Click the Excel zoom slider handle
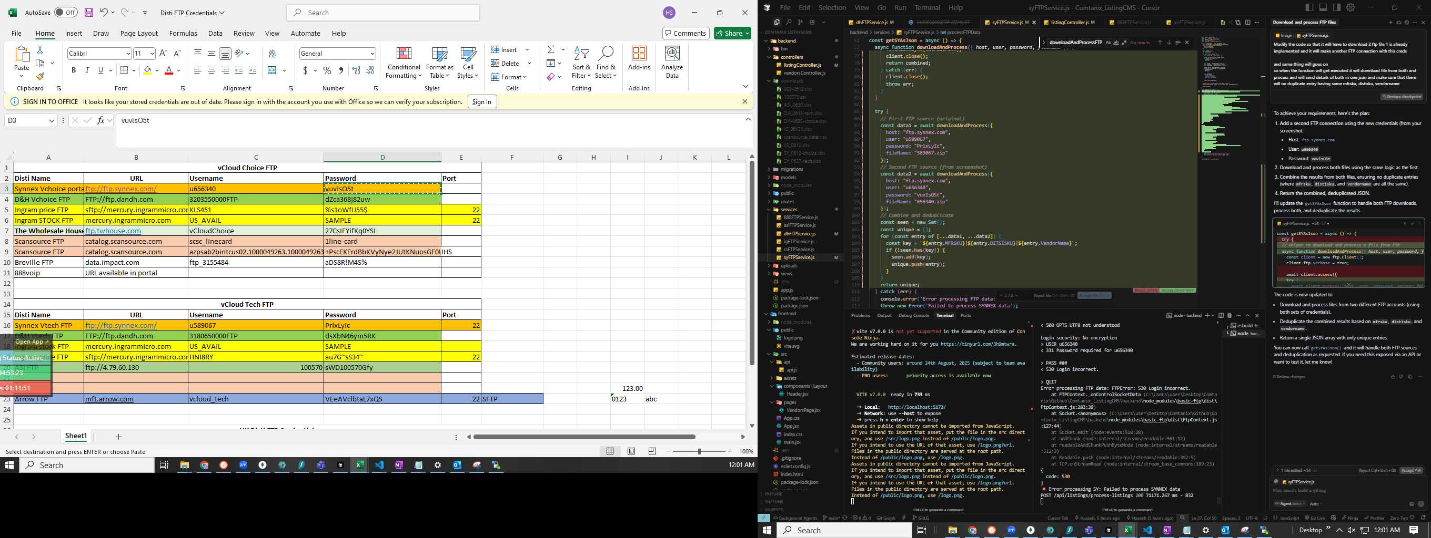The width and height of the screenshot is (1431, 538). click(x=699, y=451)
